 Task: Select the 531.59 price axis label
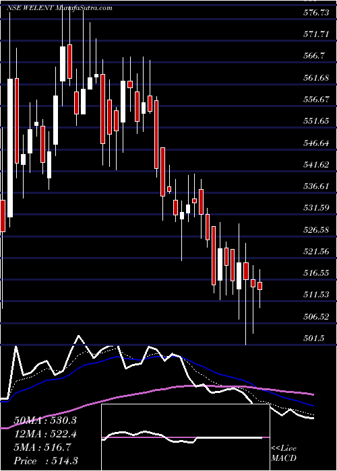[x=316, y=208]
